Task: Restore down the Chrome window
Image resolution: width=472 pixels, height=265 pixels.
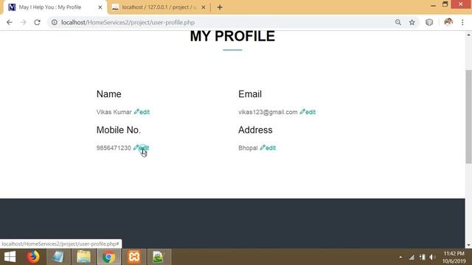Action: point(445,4)
